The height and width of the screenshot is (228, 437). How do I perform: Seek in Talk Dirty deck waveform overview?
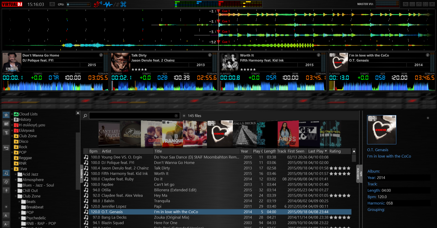pos(164,86)
